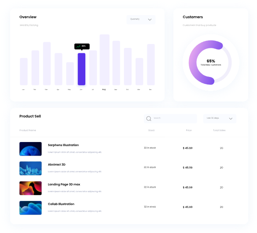Image resolution: width=257 pixels, height=233 pixels.
Task: Click the search magnifier icon
Action: pos(149,119)
